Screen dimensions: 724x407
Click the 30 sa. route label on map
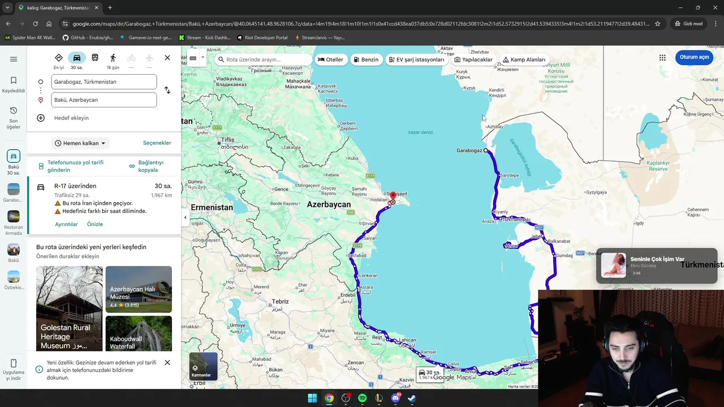click(430, 374)
